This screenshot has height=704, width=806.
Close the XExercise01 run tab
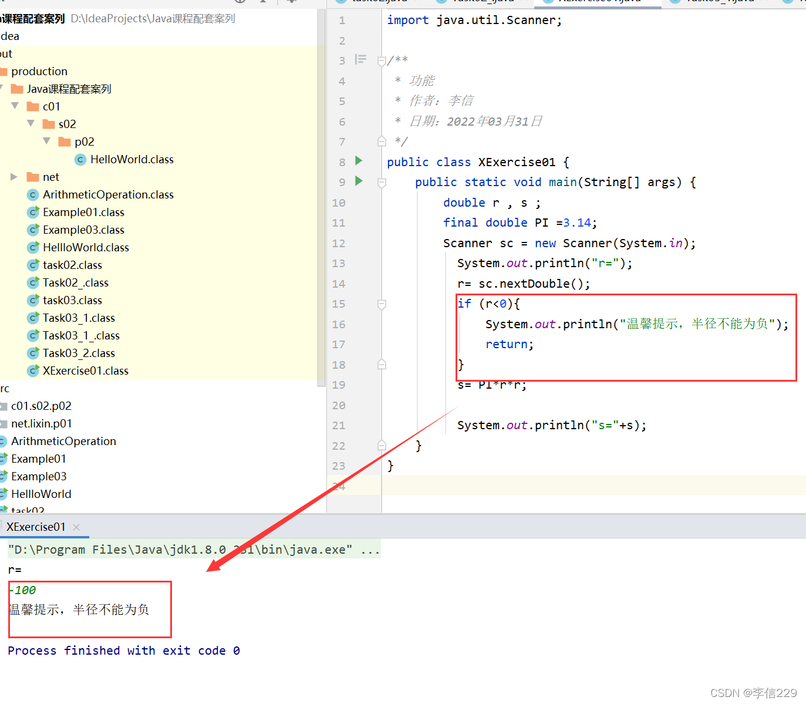(x=76, y=527)
